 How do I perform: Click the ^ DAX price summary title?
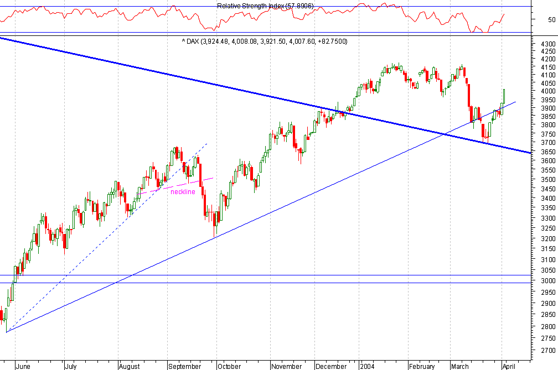[265, 41]
